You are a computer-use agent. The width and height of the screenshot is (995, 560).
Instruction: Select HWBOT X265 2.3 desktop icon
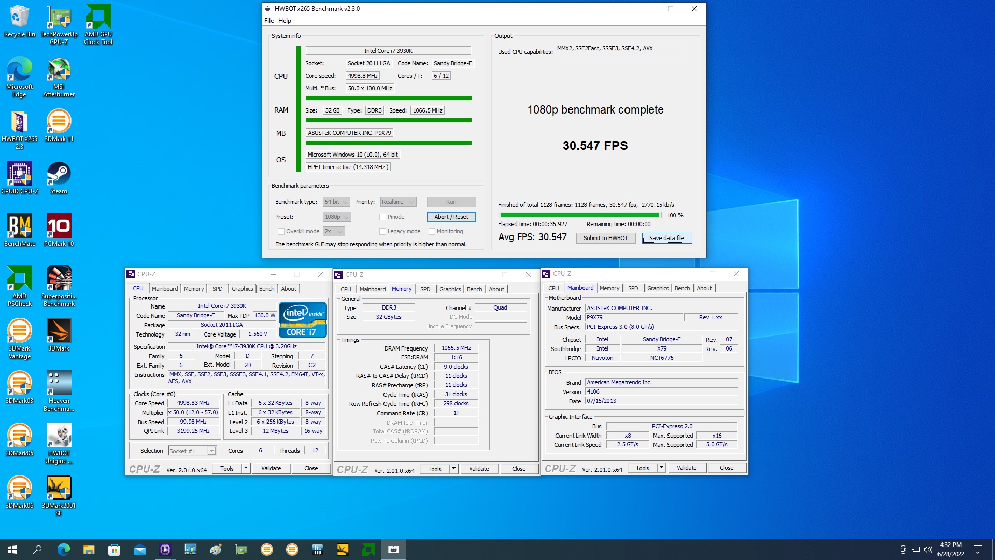point(20,129)
